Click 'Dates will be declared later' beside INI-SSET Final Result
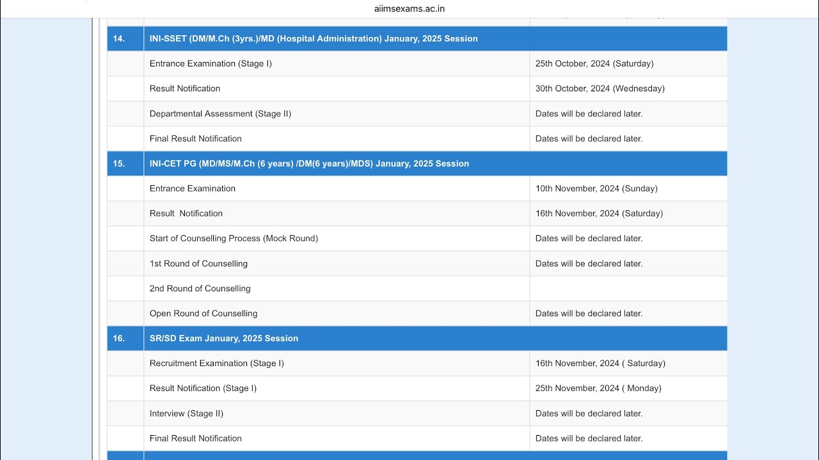 point(589,139)
